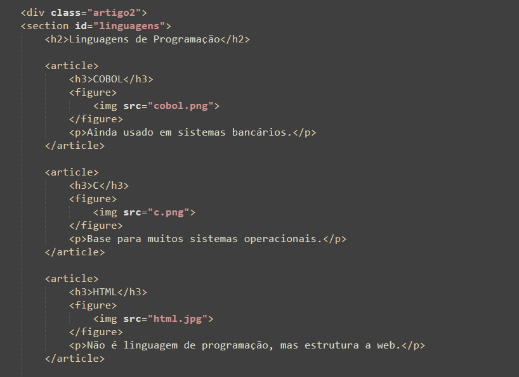This screenshot has width=519, height=377.
Task: Click the img tag before "cobol.png"
Action: tap(108, 106)
